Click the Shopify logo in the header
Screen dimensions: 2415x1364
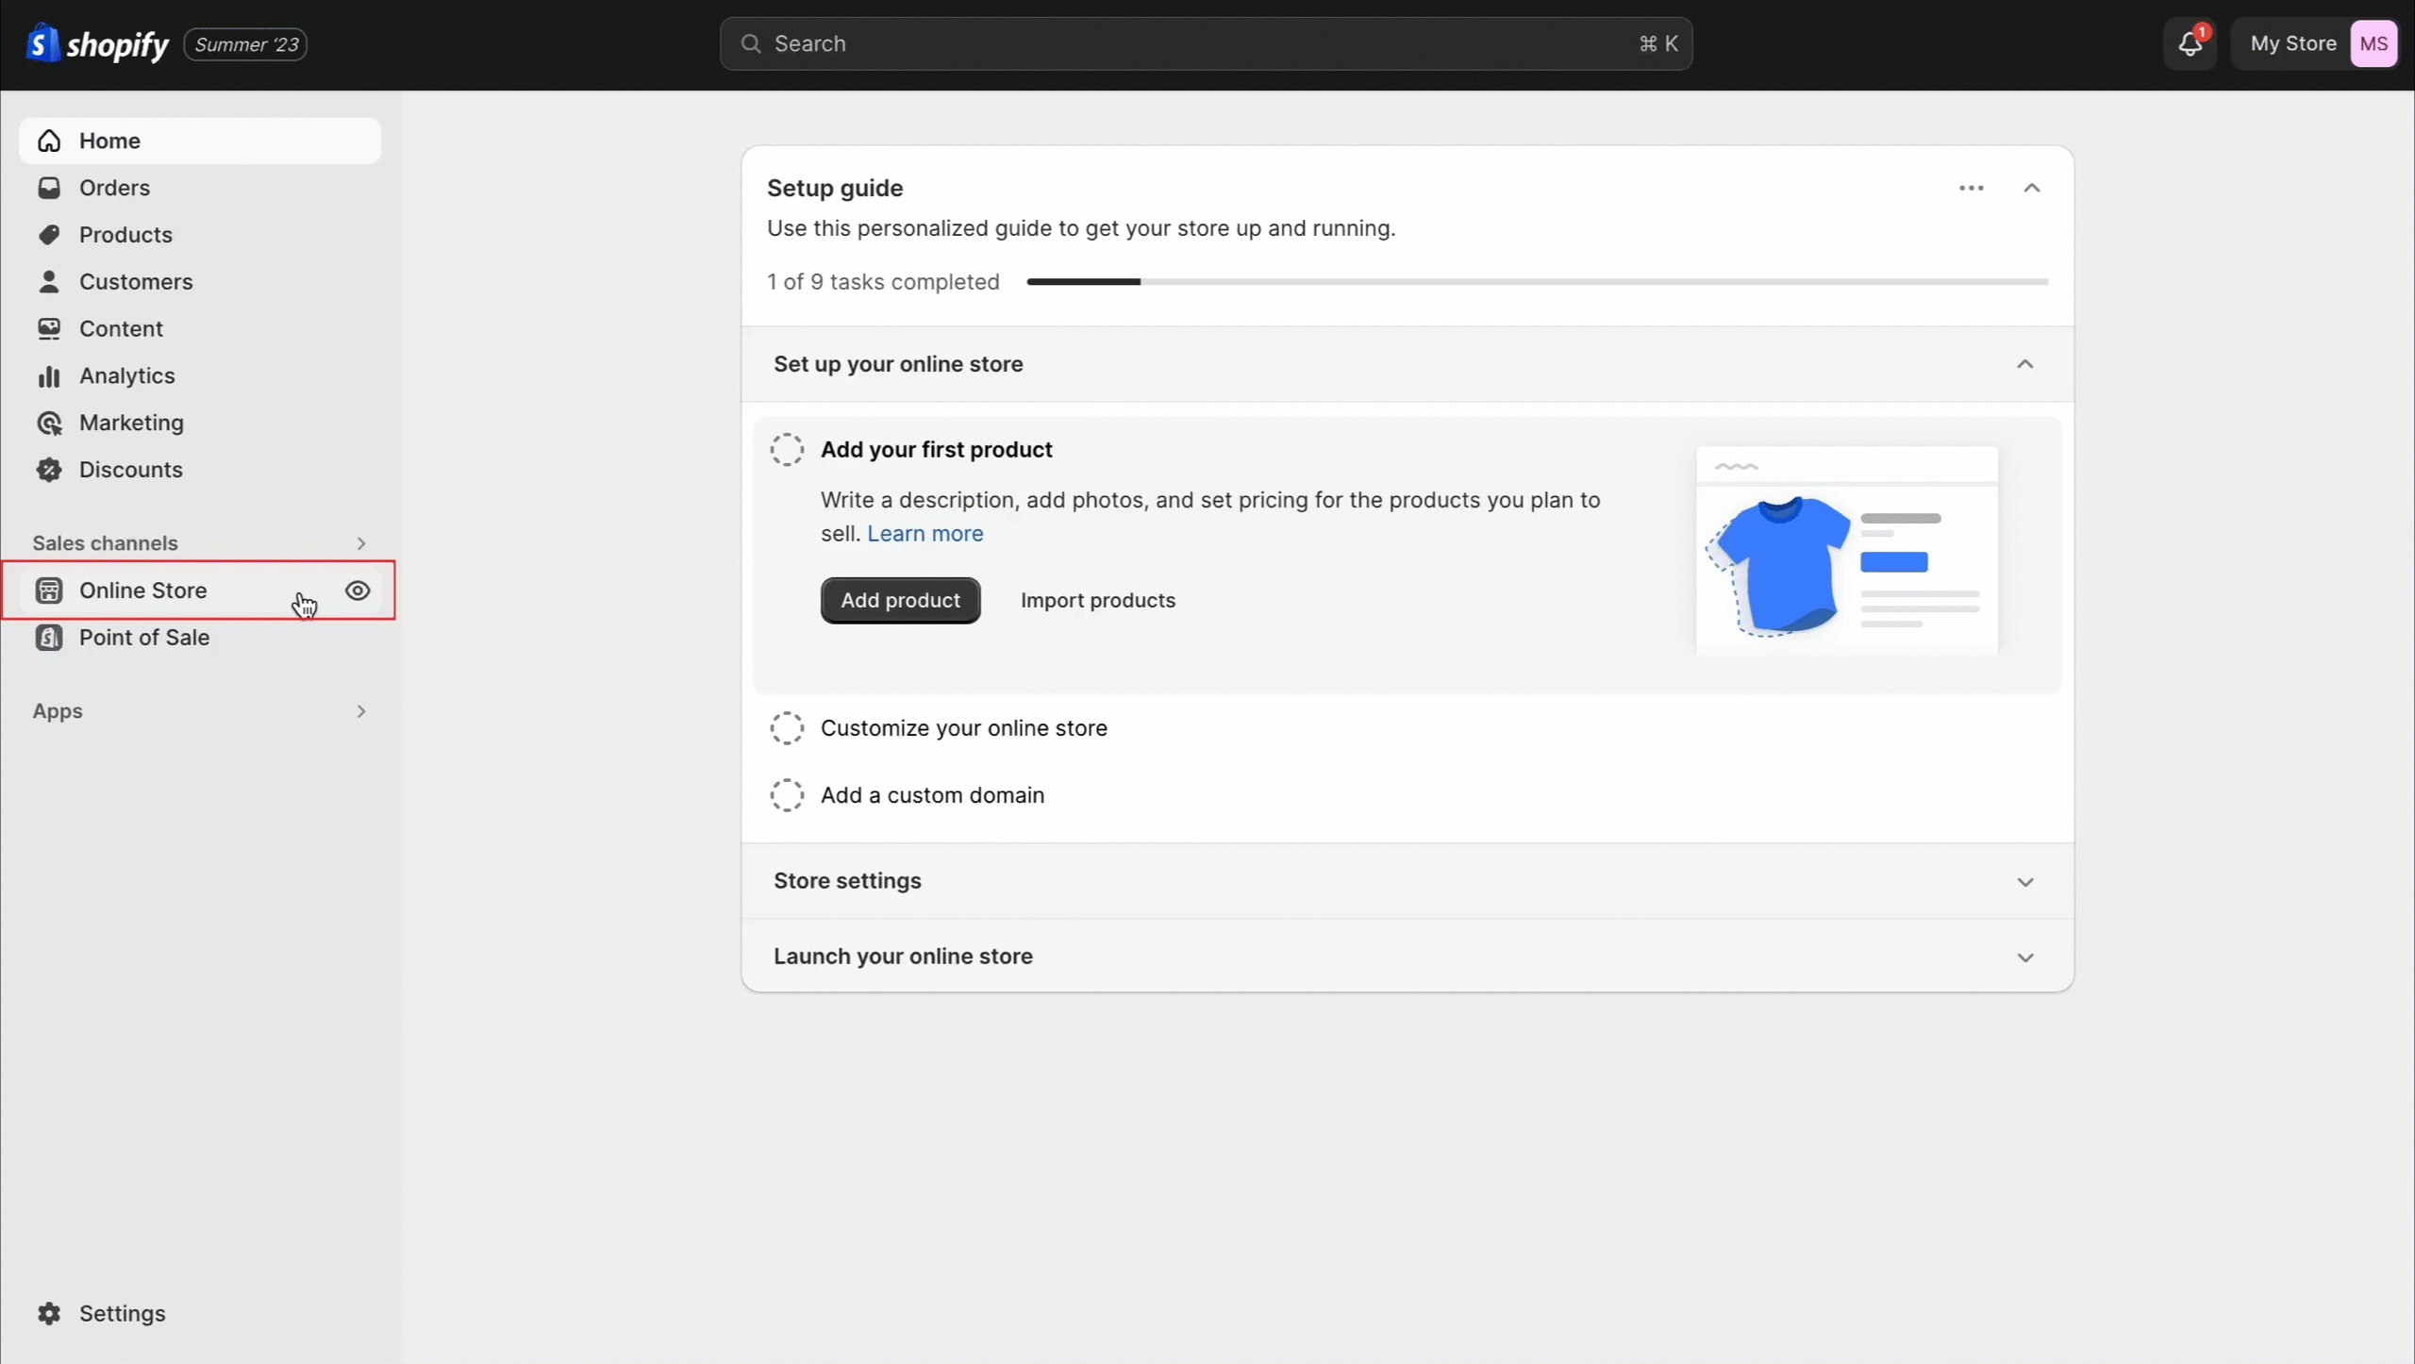click(x=98, y=43)
